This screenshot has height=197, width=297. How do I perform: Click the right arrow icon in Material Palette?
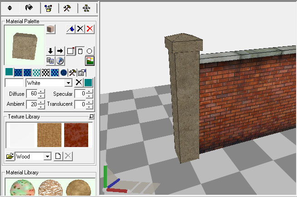coord(60,51)
